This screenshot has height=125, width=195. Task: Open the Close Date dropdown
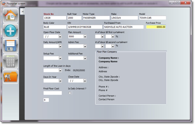point(85,81)
